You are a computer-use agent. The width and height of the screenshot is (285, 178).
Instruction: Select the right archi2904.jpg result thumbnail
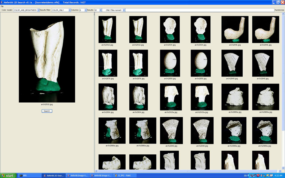(x=138, y=97)
